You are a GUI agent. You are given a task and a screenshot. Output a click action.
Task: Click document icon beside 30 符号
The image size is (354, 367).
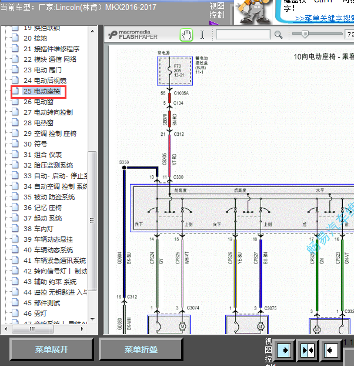[x=15, y=144]
